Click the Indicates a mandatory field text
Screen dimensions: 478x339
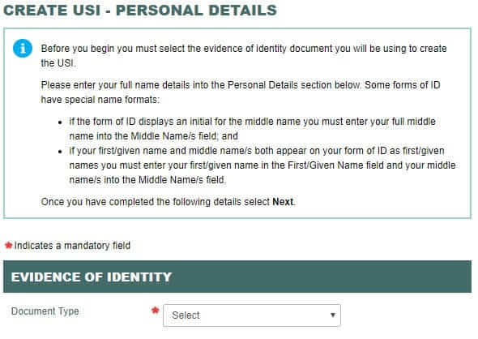(x=72, y=245)
